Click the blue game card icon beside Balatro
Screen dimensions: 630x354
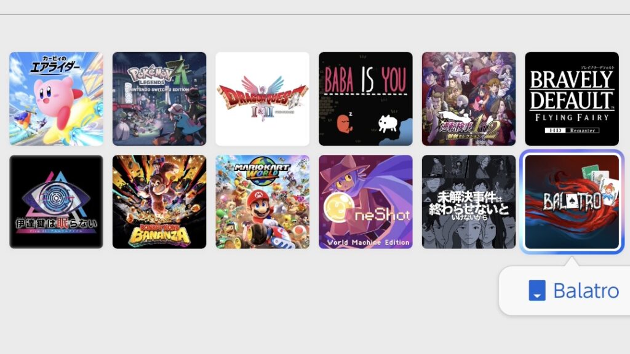(536, 290)
